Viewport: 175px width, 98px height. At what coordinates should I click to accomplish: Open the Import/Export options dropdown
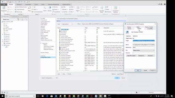tap(121, 74)
